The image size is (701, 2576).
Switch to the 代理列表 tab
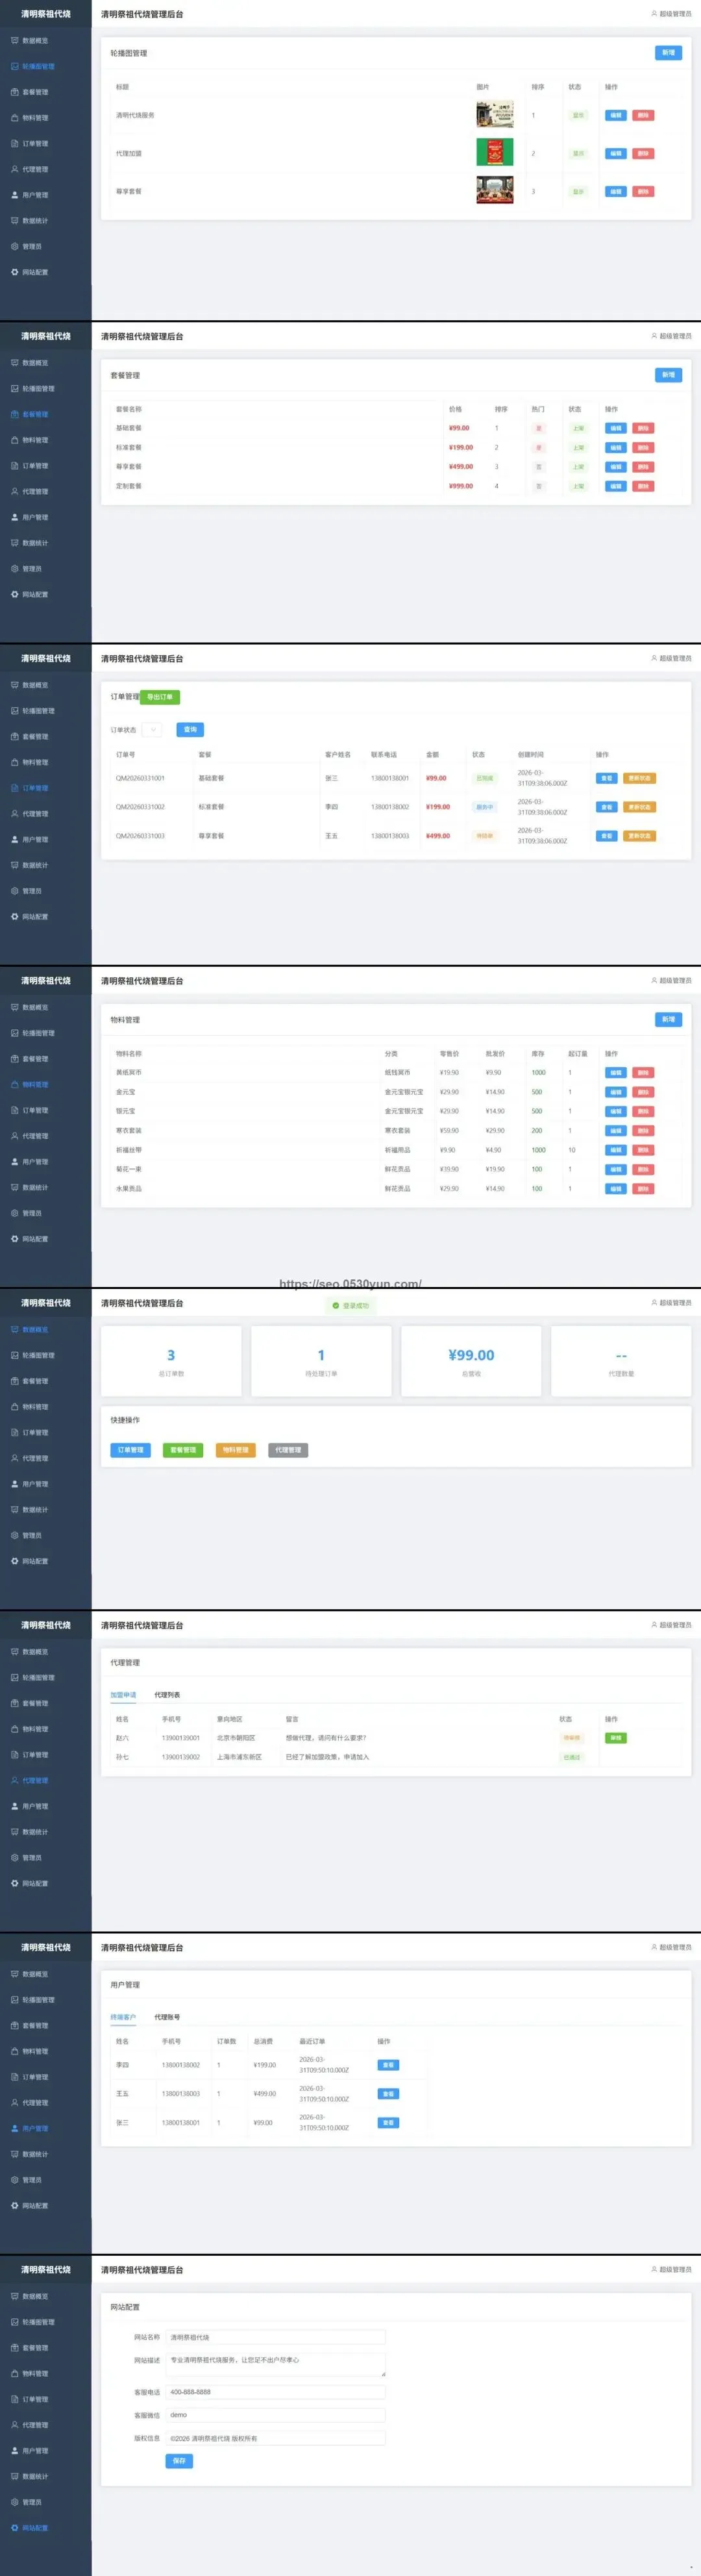(x=167, y=1695)
